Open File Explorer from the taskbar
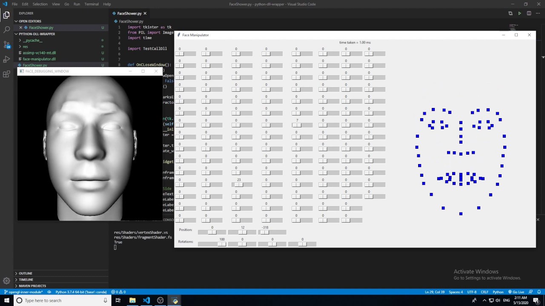Viewport: 545px width, 306px height. tap(132, 300)
